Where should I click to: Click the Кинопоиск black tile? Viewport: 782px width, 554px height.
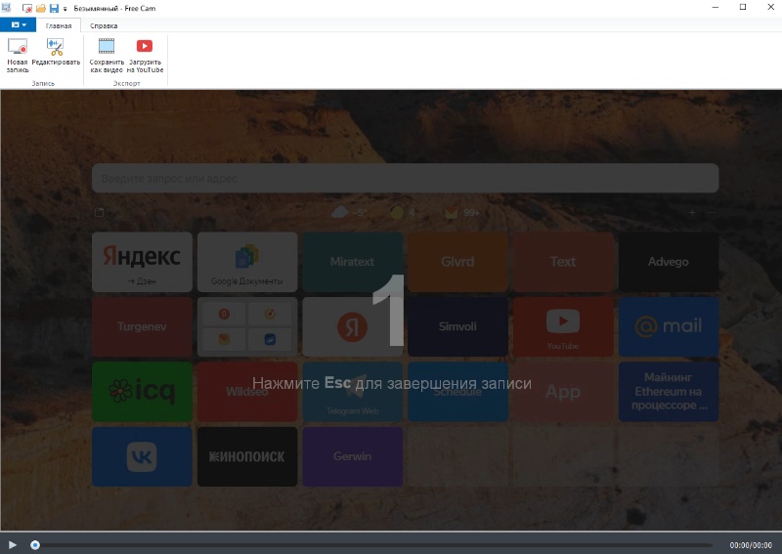click(247, 456)
